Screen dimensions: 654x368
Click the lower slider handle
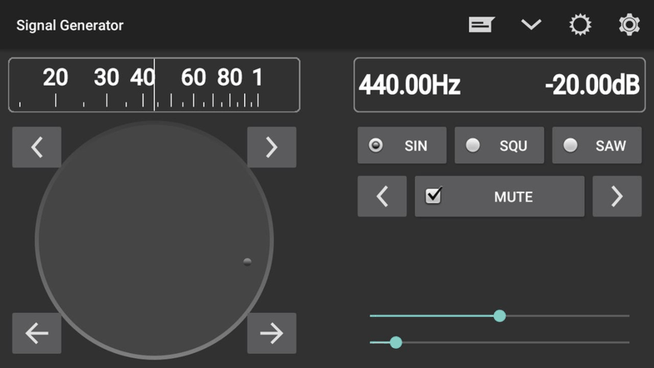(x=396, y=342)
